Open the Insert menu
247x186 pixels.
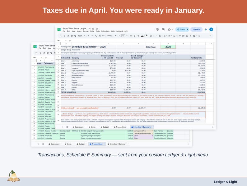coord(79,31)
